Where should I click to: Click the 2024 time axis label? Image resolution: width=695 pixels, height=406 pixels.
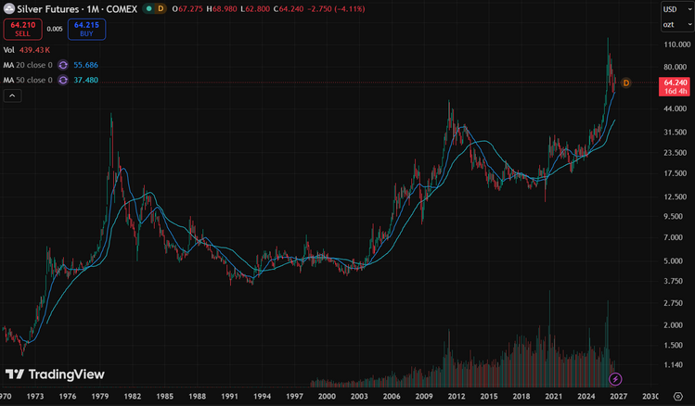[586, 397]
